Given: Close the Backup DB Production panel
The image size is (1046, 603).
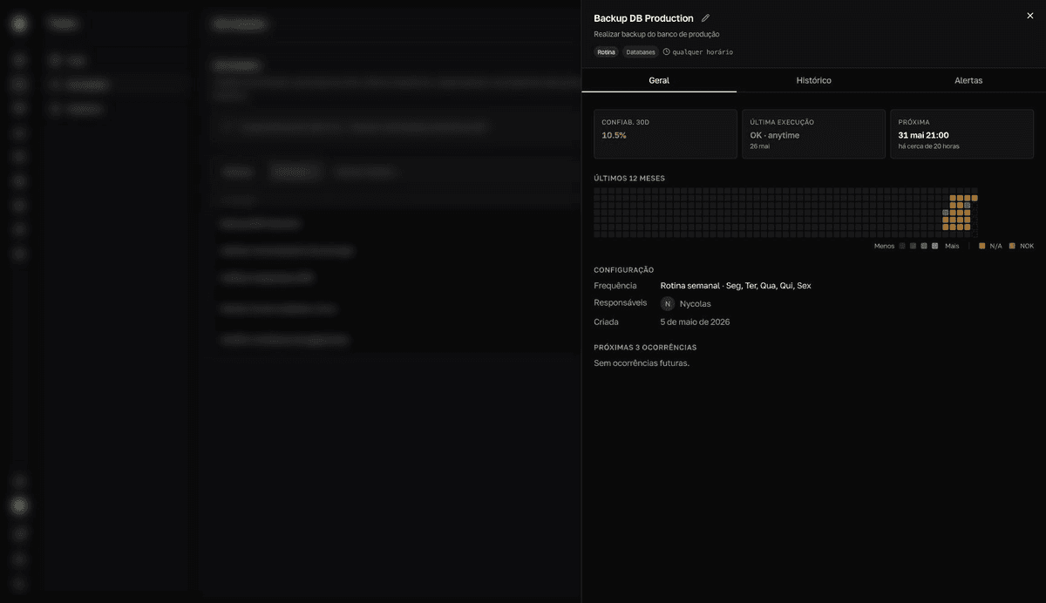Looking at the screenshot, I should point(1030,16).
